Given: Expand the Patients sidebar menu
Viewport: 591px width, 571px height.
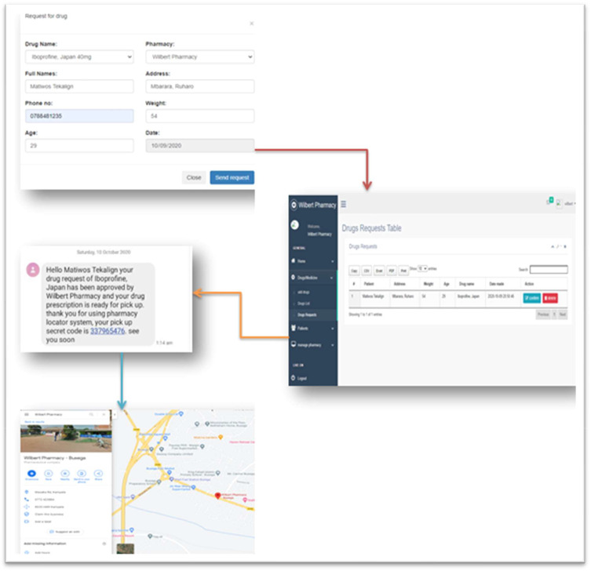Looking at the screenshot, I should tap(312, 329).
